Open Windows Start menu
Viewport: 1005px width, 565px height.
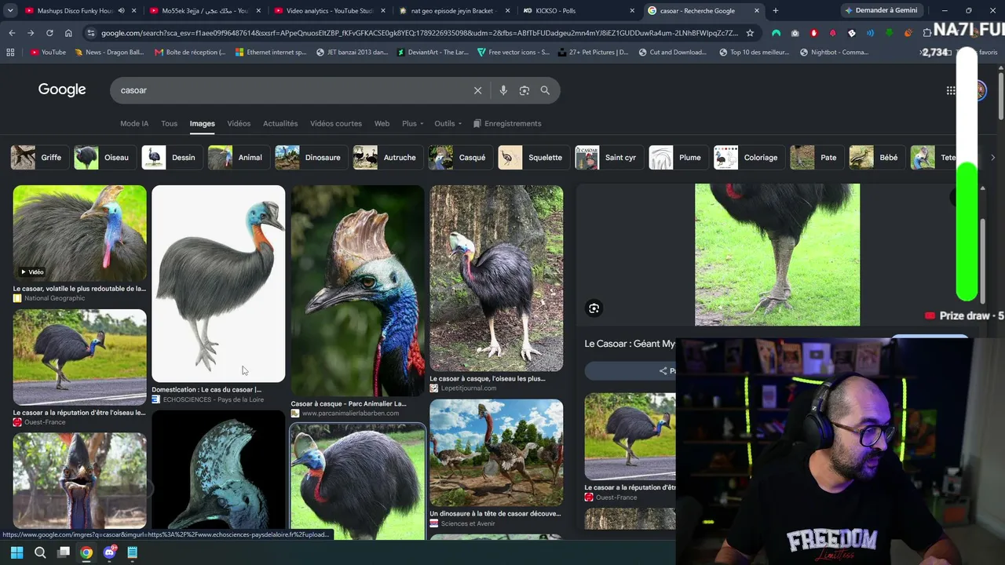pos(16,552)
